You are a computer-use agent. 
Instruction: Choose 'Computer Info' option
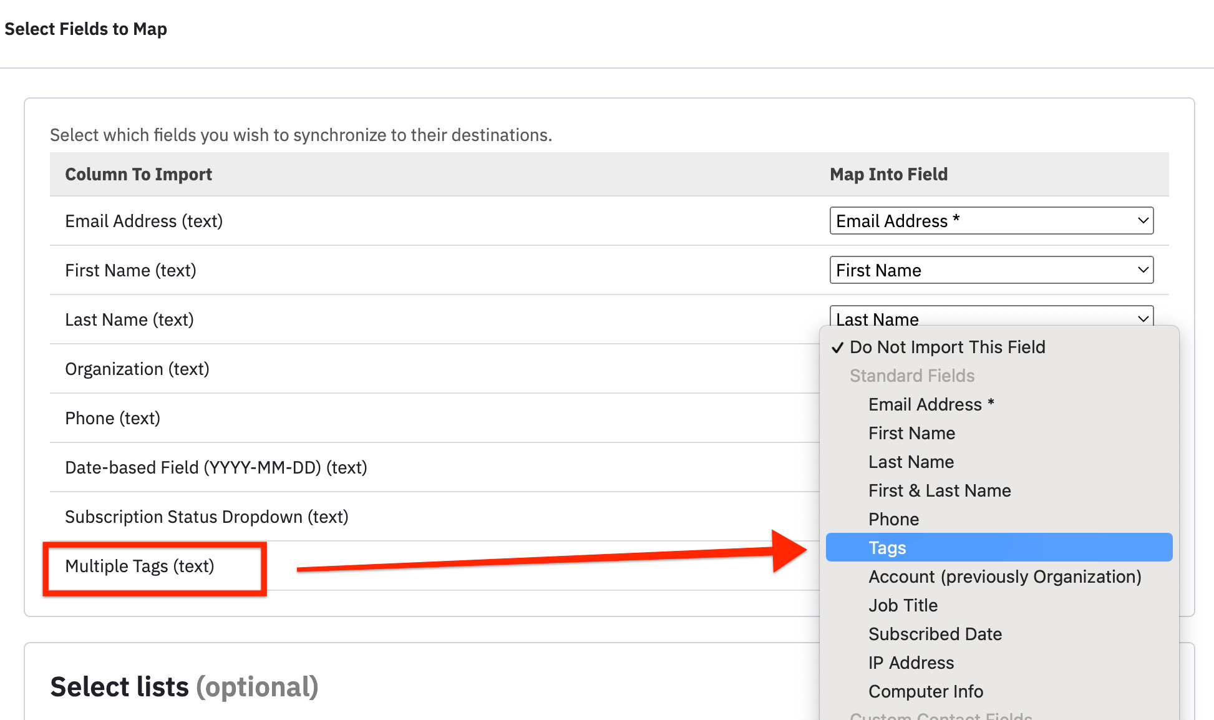point(925,691)
